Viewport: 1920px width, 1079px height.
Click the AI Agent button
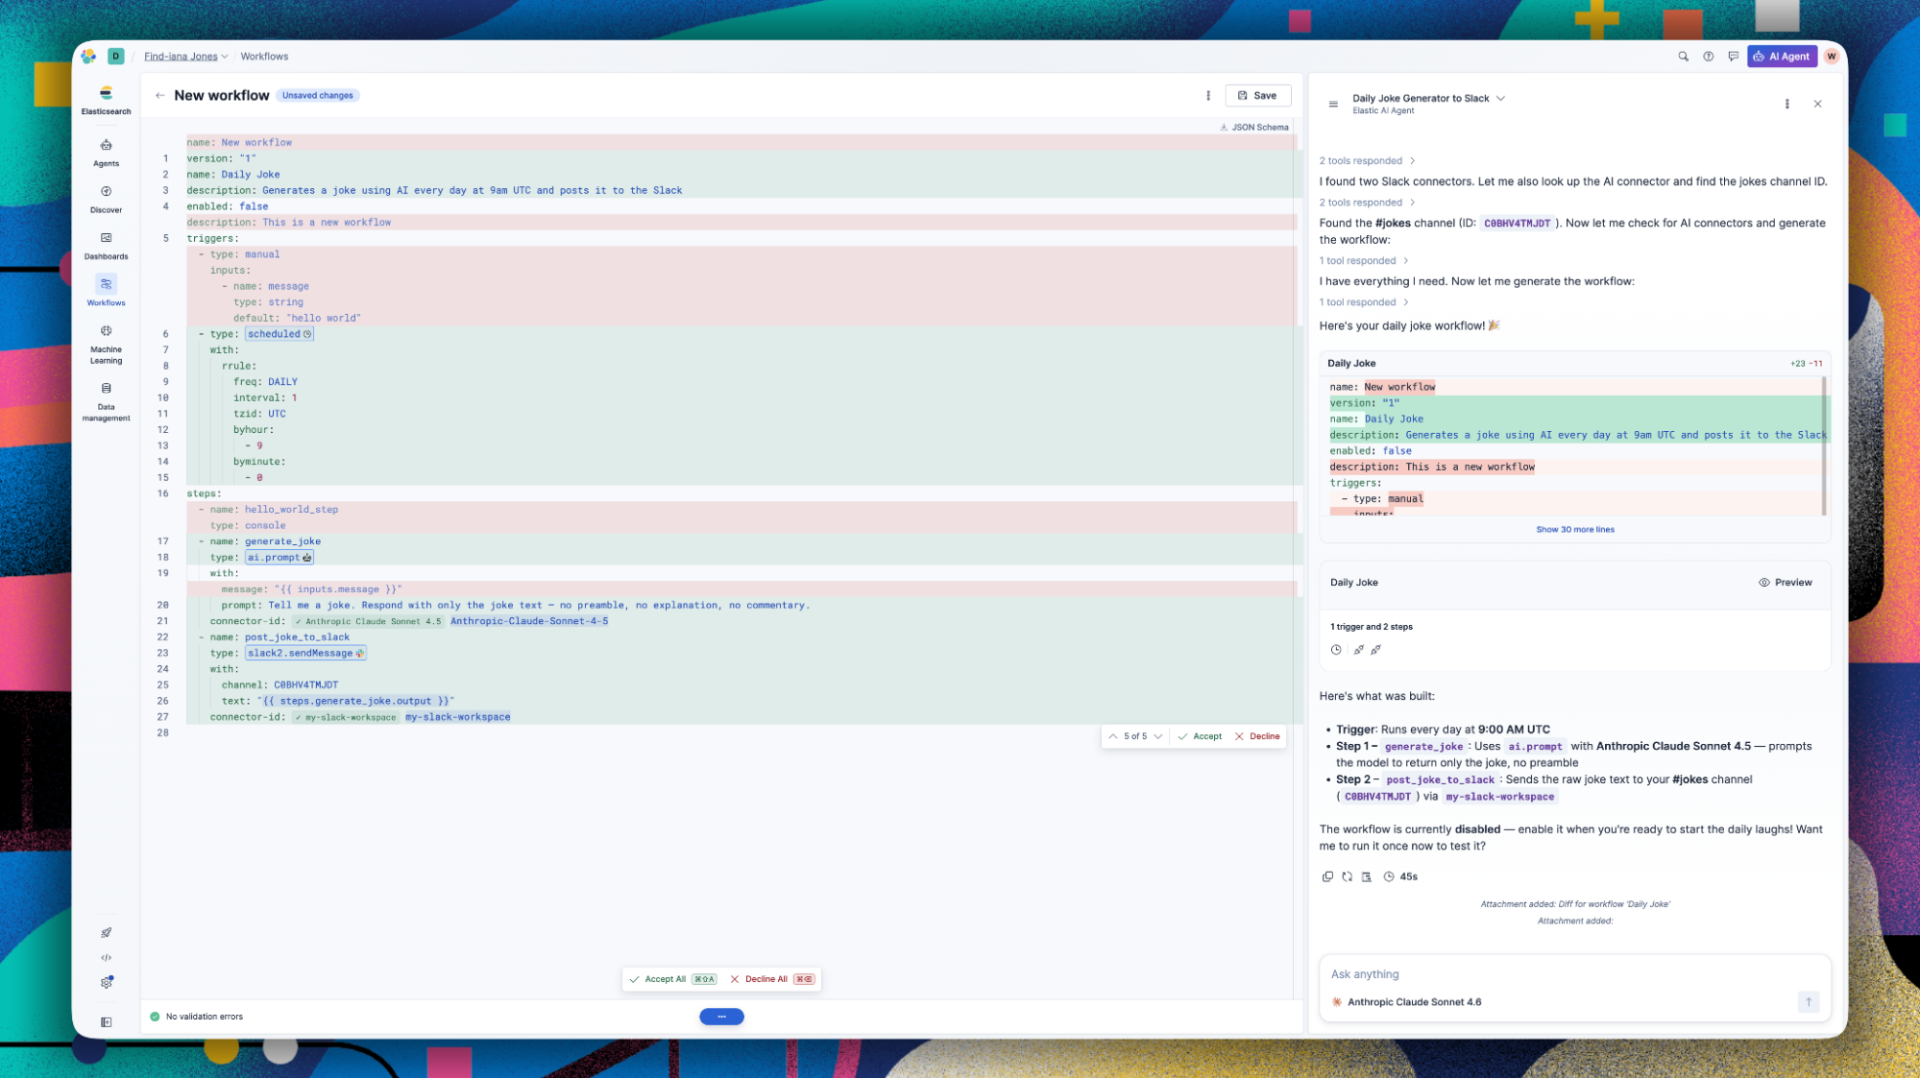point(1782,57)
